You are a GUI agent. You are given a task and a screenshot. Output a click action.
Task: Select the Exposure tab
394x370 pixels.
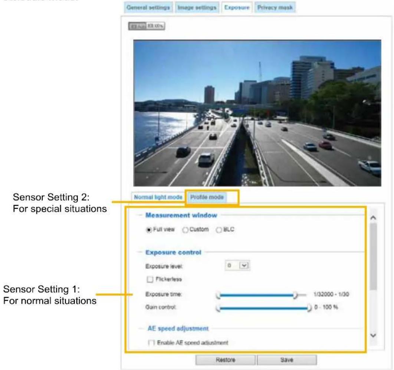pos(237,7)
